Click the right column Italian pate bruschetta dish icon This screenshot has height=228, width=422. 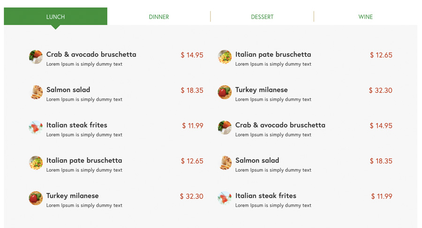pos(225,57)
